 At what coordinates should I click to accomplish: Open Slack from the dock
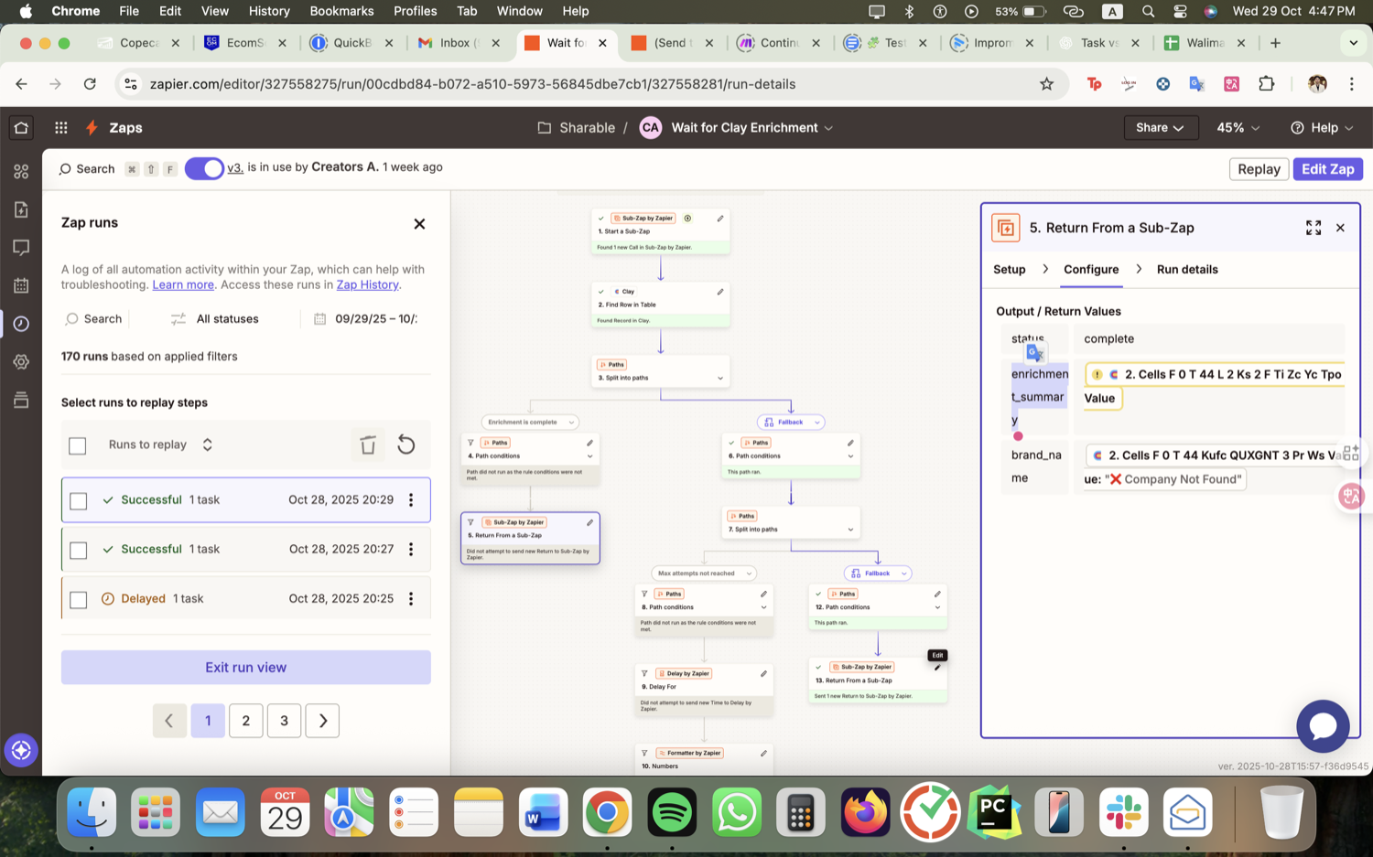click(x=1123, y=812)
